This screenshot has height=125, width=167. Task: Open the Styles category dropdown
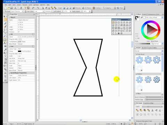[x=162, y=51]
